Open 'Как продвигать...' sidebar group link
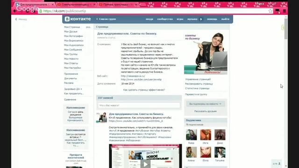Screen dimensions: 299x168 [74, 93]
